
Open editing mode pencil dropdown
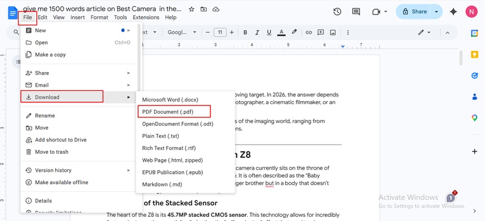(x=424, y=32)
